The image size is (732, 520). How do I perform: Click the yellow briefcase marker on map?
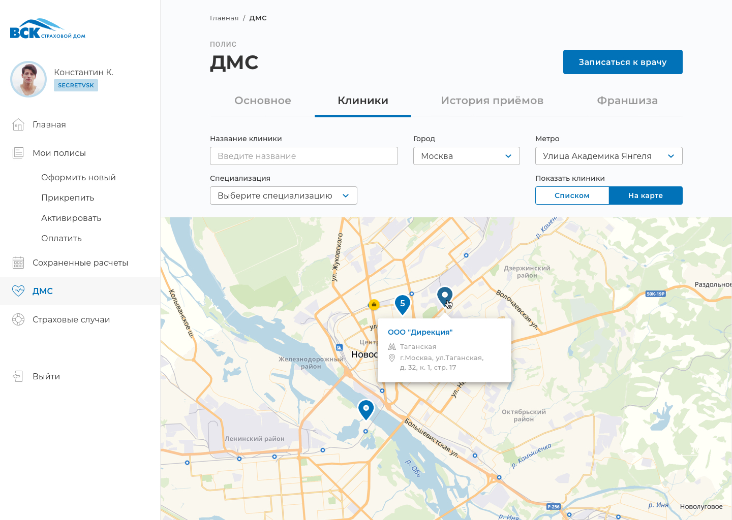pyautogui.click(x=374, y=305)
